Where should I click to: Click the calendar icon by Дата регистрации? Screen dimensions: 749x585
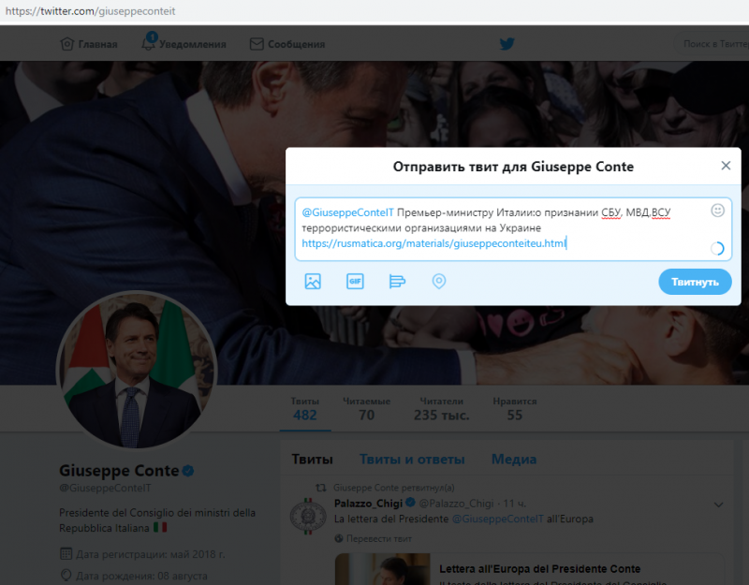[x=66, y=554]
